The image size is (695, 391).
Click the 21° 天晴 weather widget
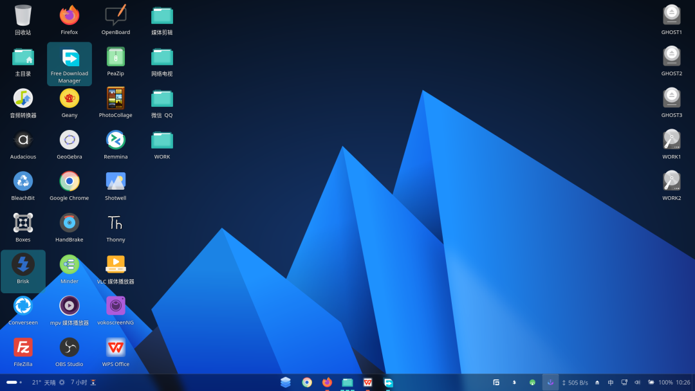[x=48, y=383]
